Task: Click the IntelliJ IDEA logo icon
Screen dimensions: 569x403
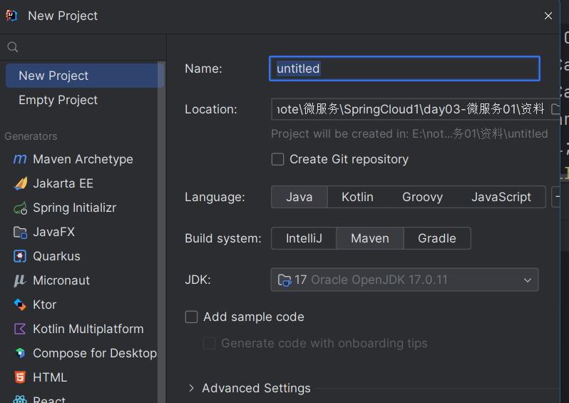Action: (11, 16)
